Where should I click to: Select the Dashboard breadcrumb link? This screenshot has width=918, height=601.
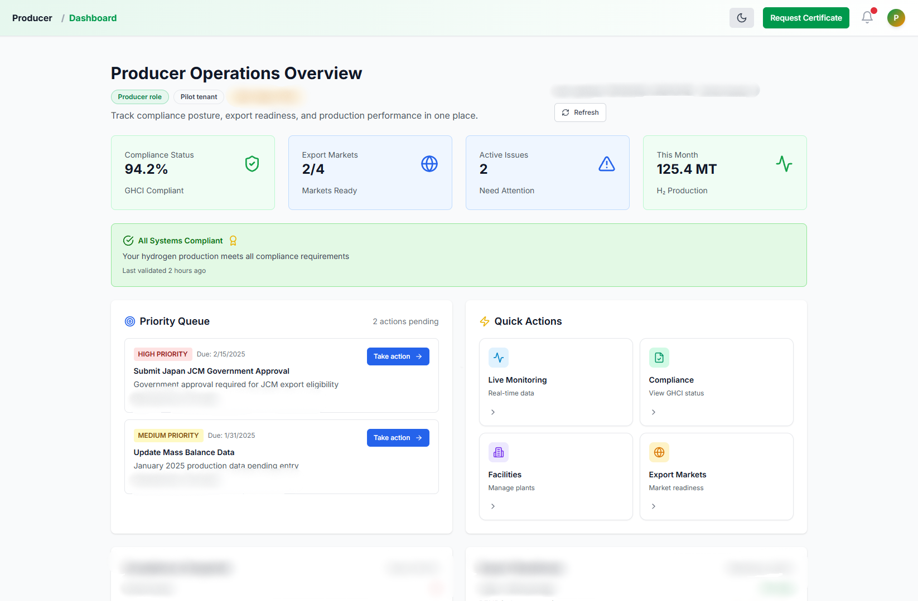click(93, 17)
